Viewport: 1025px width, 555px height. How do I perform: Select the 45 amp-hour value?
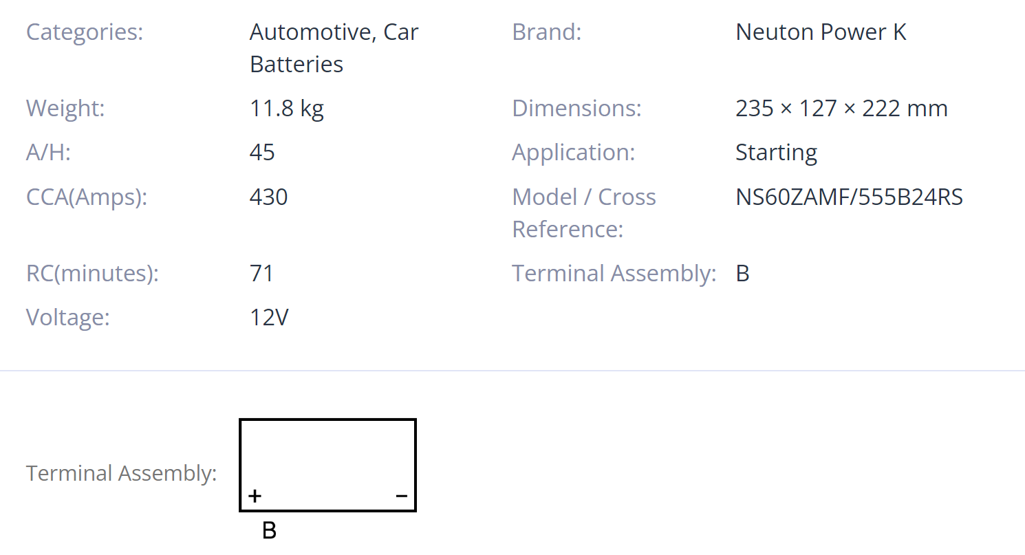pos(262,153)
